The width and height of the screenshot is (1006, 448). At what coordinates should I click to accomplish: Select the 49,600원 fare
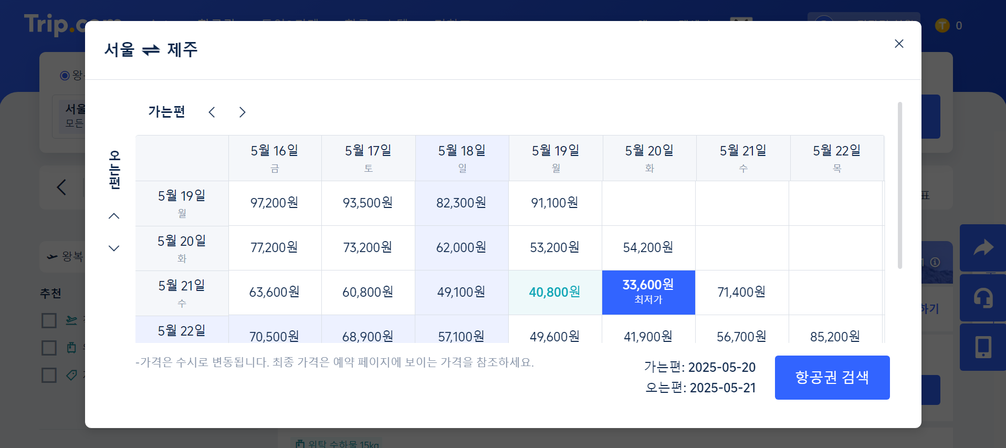pos(555,330)
